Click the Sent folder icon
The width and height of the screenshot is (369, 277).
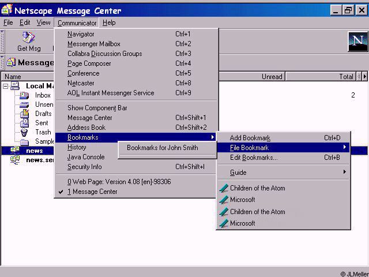point(24,123)
